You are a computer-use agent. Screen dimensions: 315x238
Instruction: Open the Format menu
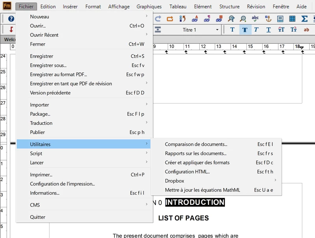point(93,7)
